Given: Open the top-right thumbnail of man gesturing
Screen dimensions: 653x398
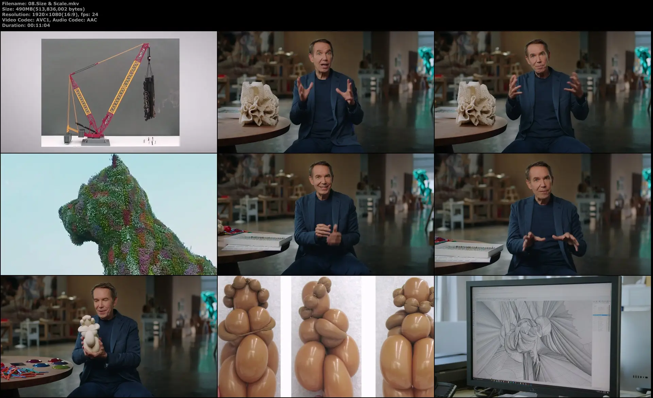Looking at the screenshot, I should pyautogui.click(x=543, y=92).
